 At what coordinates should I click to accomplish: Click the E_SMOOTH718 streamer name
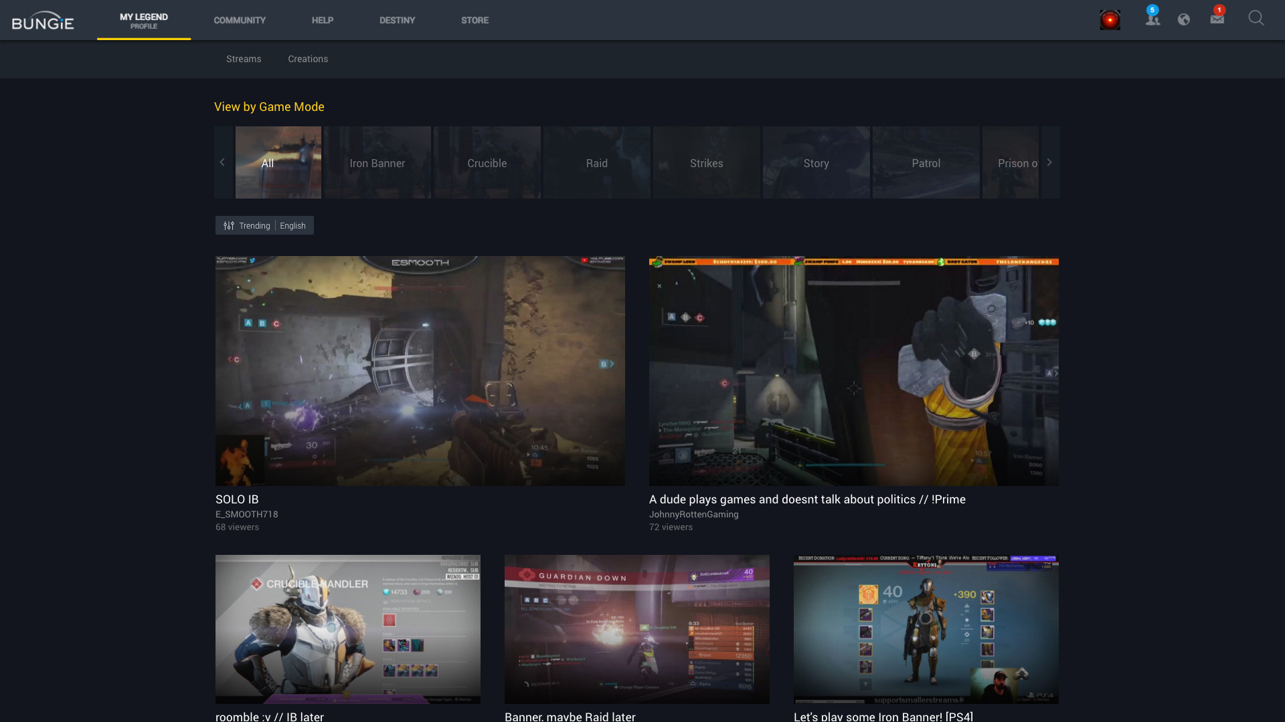[246, 515]
